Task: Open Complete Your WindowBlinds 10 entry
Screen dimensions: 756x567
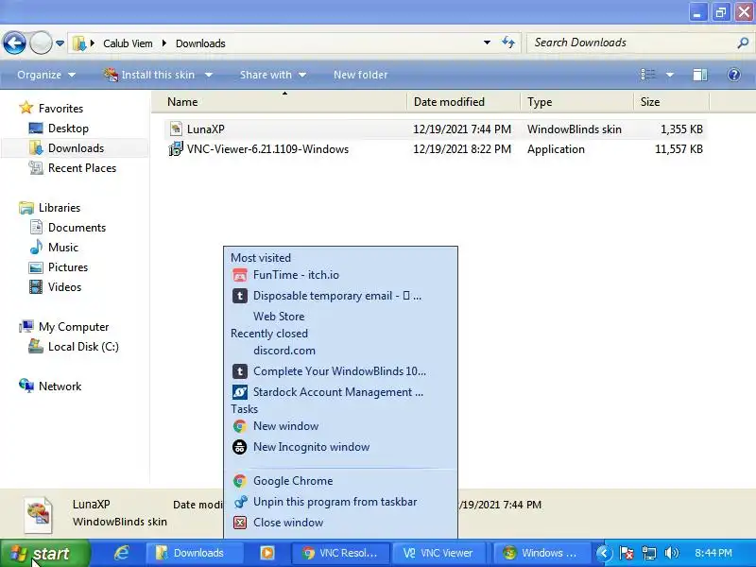Action: coord(340,371)
